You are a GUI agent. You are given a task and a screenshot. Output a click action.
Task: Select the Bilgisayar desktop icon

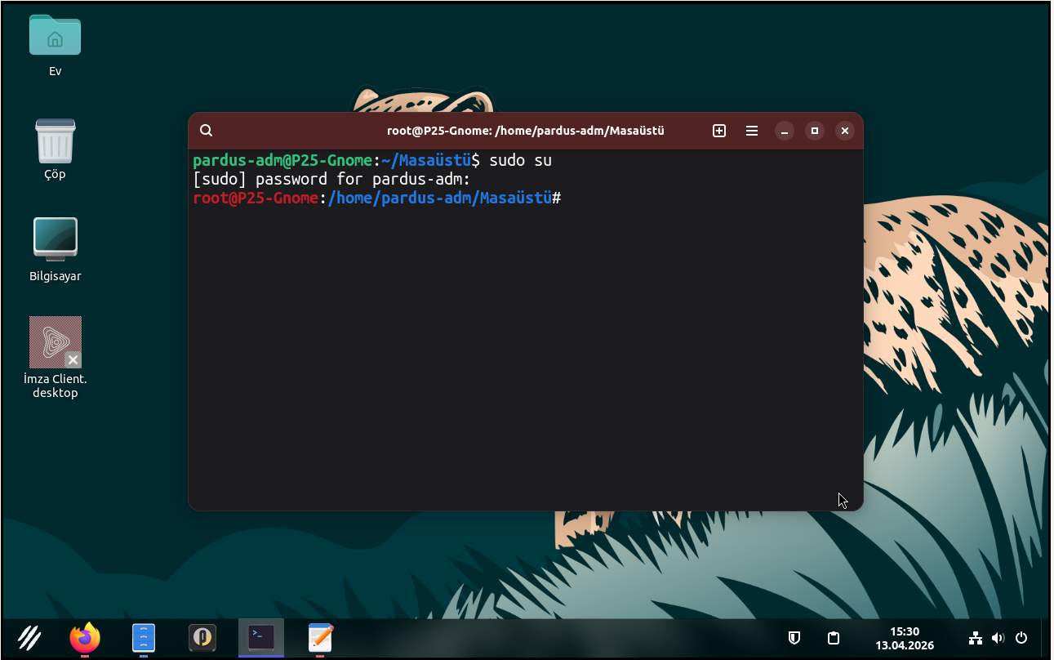click(56, 249)
